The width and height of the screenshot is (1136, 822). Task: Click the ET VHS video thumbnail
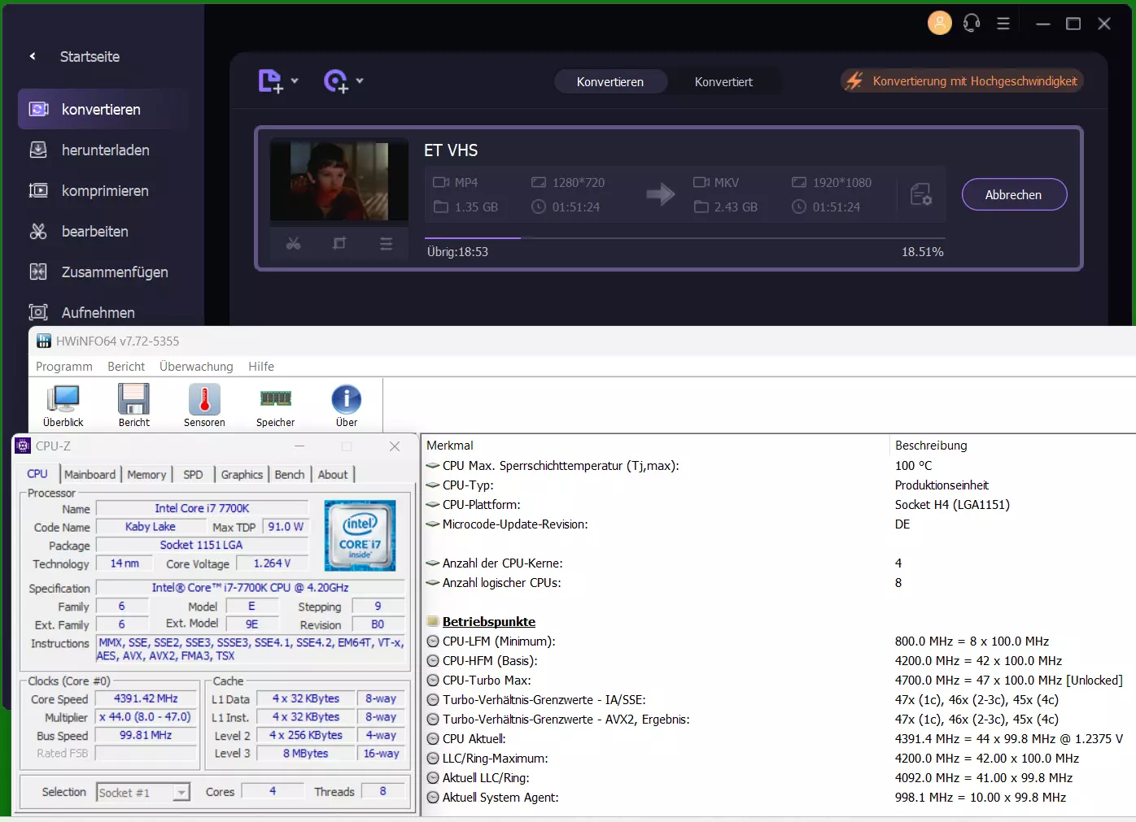(339, 180)
